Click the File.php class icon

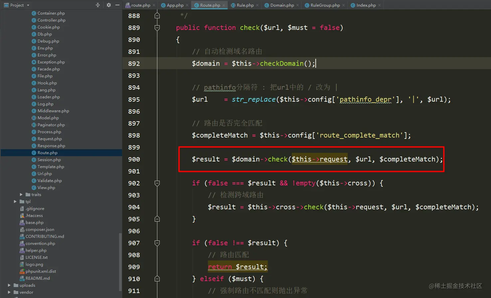pos(34,76)
